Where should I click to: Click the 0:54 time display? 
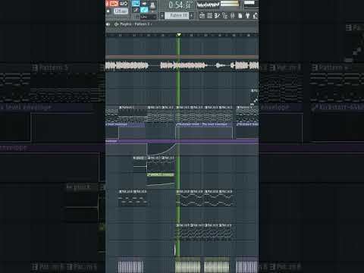click(180, 5)
